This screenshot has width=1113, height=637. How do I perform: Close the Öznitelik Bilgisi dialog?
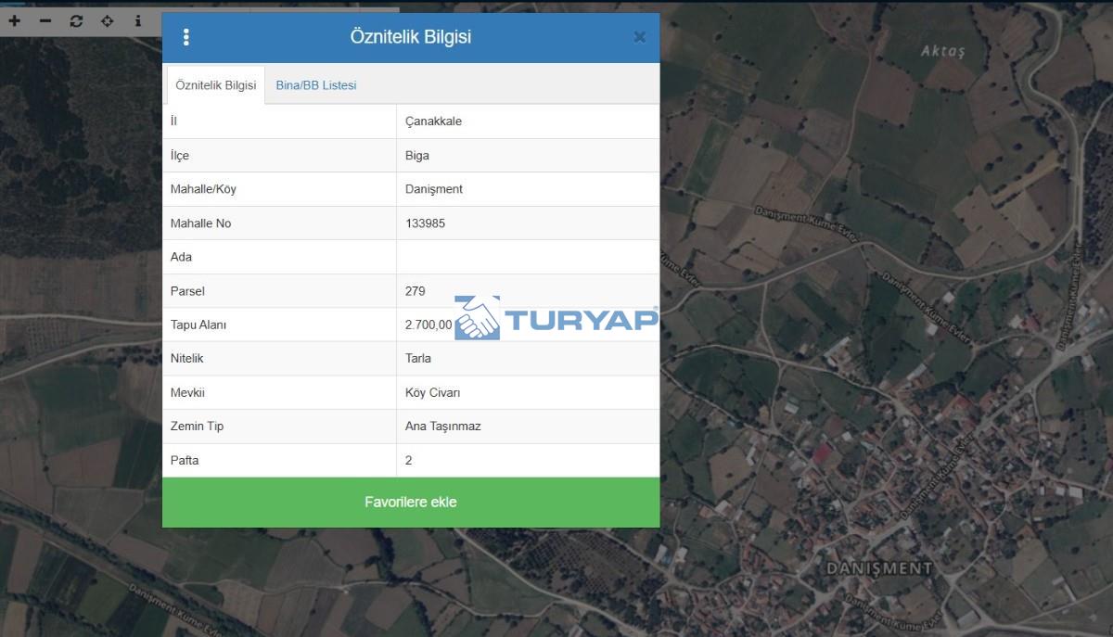[x=639, y=37]
